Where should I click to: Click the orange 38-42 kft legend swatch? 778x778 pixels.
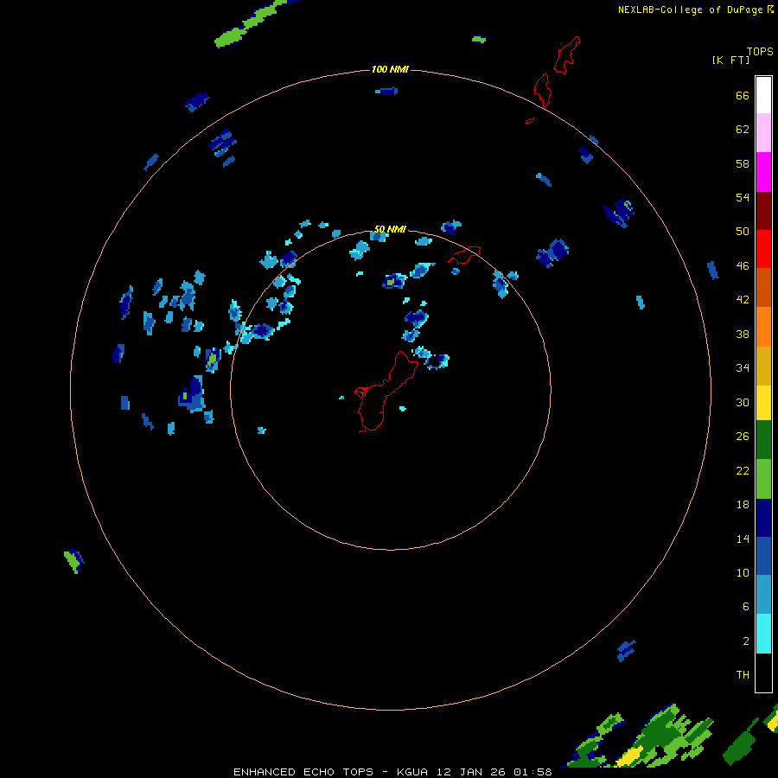[x=763, y=326]
